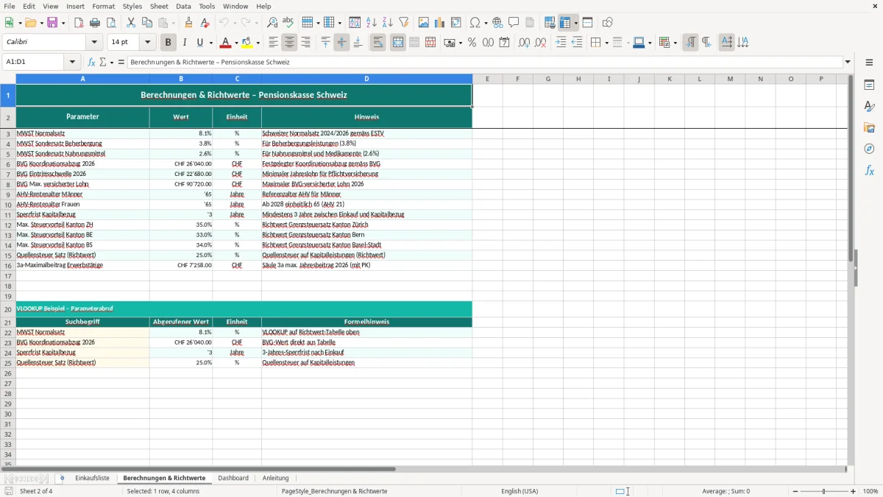
Task: Click the Print icon
Action: tap(95, 23)
